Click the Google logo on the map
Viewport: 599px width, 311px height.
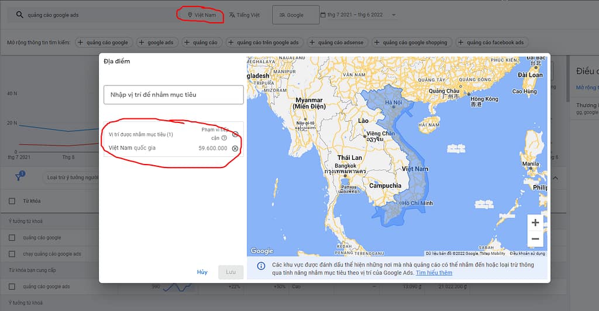point(261,251)
